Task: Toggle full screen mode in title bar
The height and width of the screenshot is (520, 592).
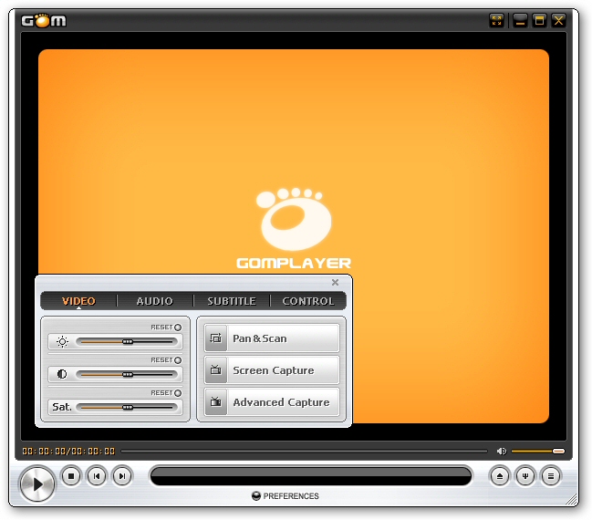Action: click(x=497, y=20)
